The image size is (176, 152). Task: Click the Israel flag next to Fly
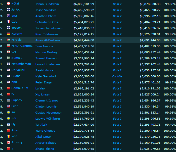(9, 124)
